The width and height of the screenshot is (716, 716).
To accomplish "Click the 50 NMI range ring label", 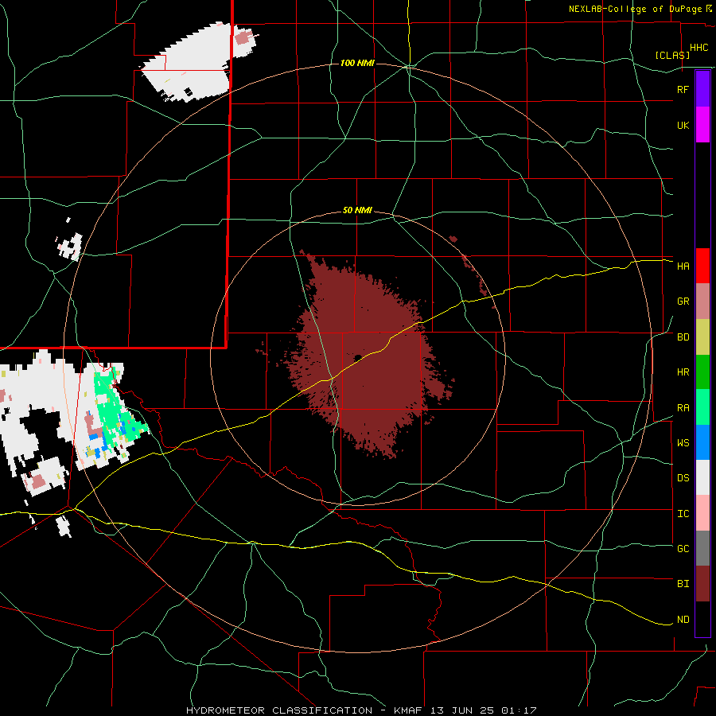I will coord(357,211).
